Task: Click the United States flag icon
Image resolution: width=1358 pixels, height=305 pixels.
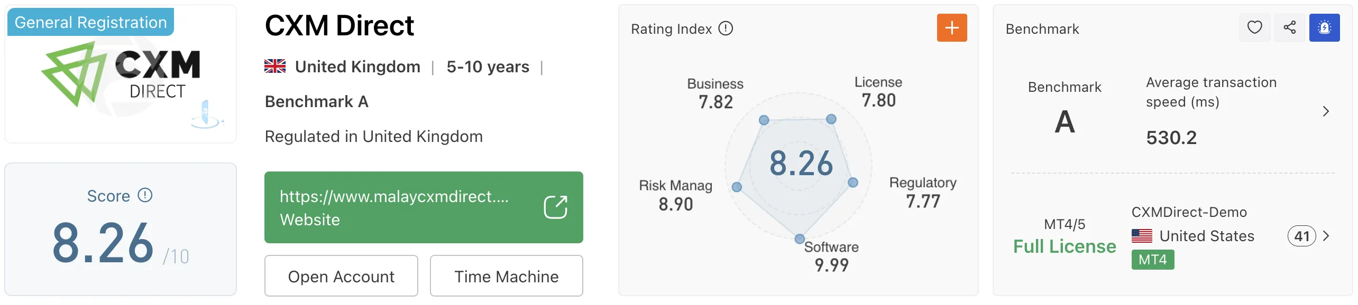Action: [x=1142, y=236]
